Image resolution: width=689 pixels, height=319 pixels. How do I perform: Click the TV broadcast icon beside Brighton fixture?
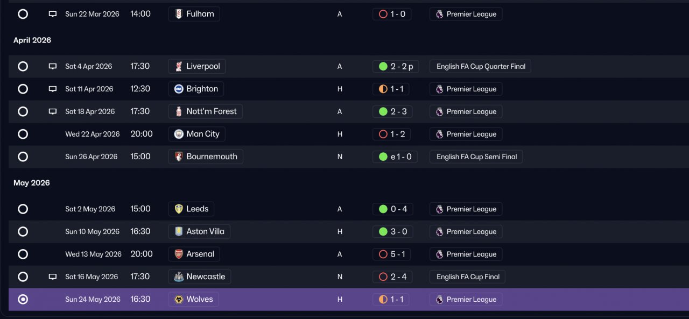(x=53, y=89)
